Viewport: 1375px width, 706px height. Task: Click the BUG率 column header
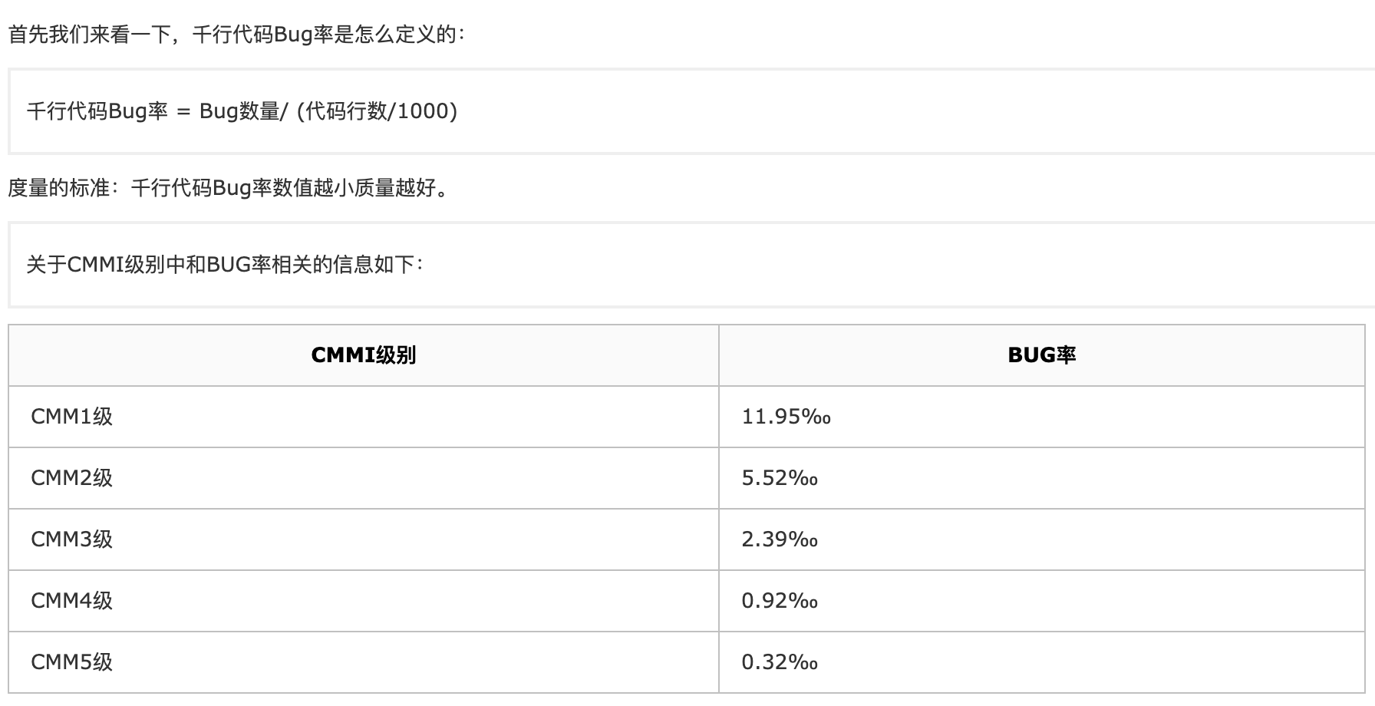[1041, 355]
